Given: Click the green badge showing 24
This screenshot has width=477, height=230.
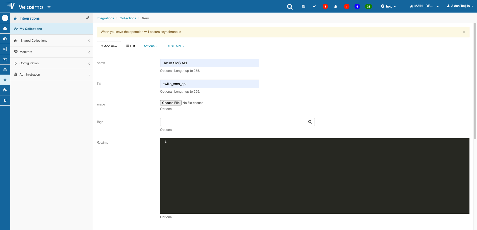Looking at the screenshot, I should 368,7.
